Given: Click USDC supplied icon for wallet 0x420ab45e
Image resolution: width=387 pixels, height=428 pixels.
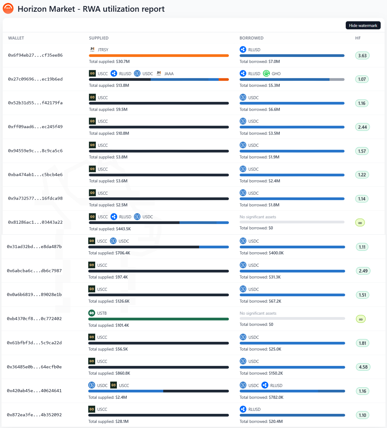Looking at the screenshot, I should [92, 385].
